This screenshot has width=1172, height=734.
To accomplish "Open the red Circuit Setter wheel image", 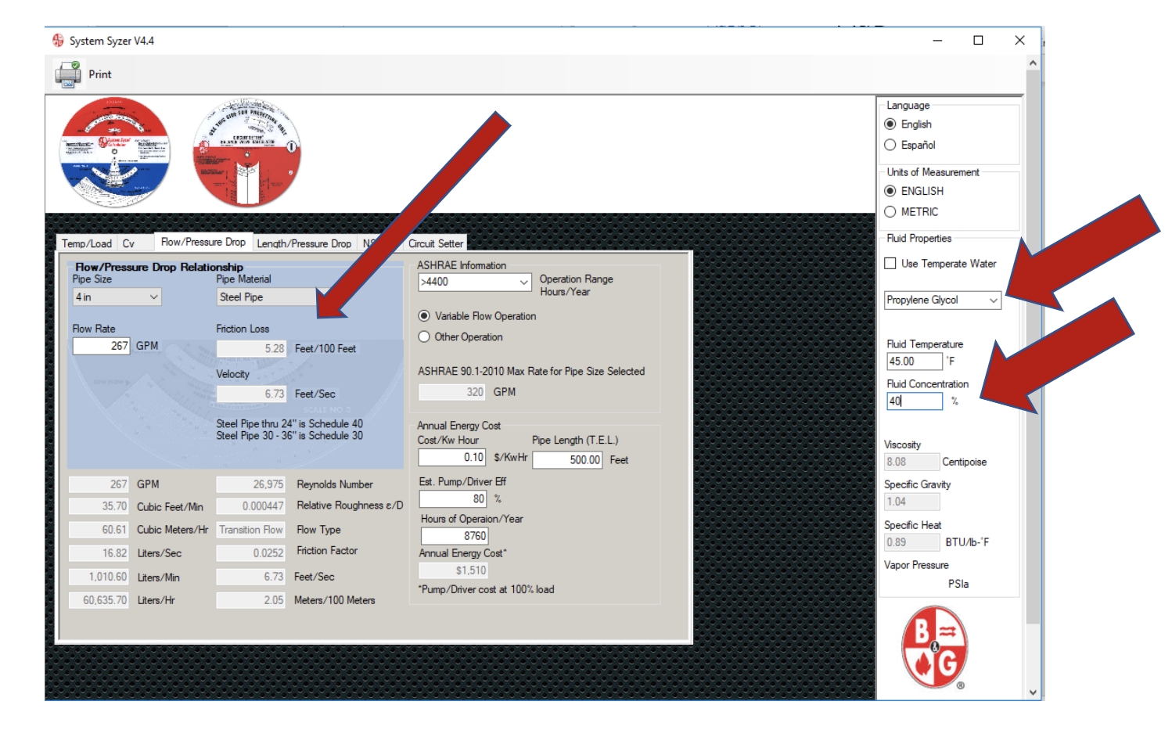I will (x=247, y=153).
